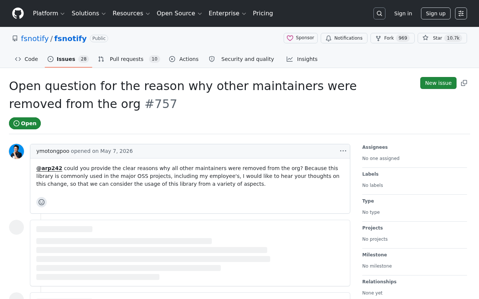
Task: Expand the Open Source menu
Action: (180, 13)
